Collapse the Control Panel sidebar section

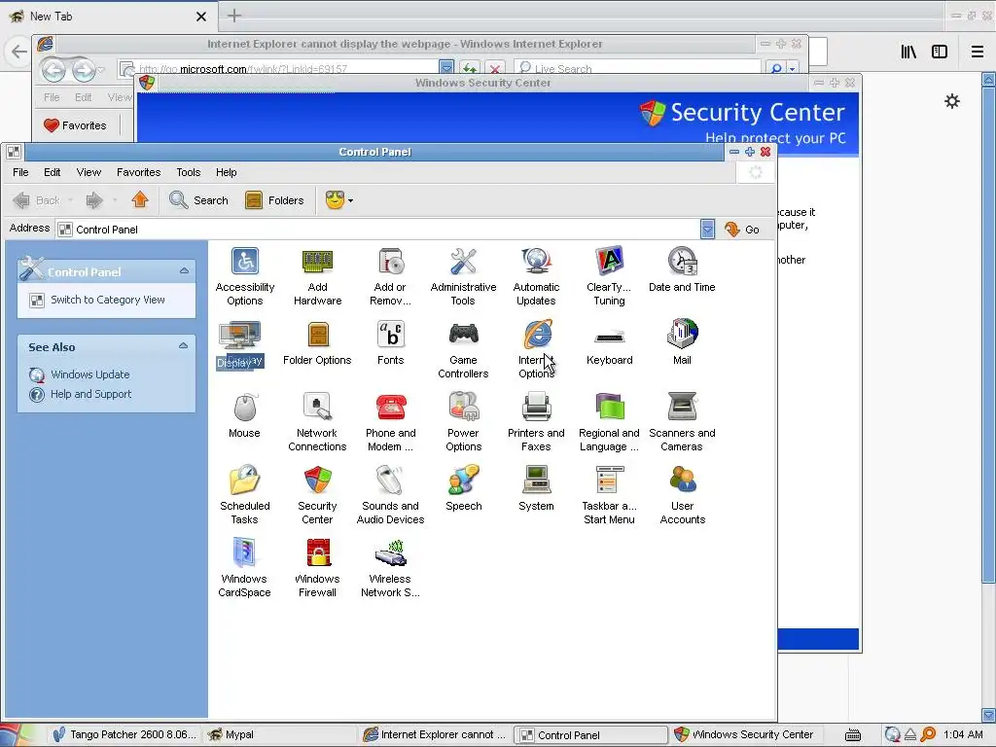pyautogui.click(x=184, y=271)
